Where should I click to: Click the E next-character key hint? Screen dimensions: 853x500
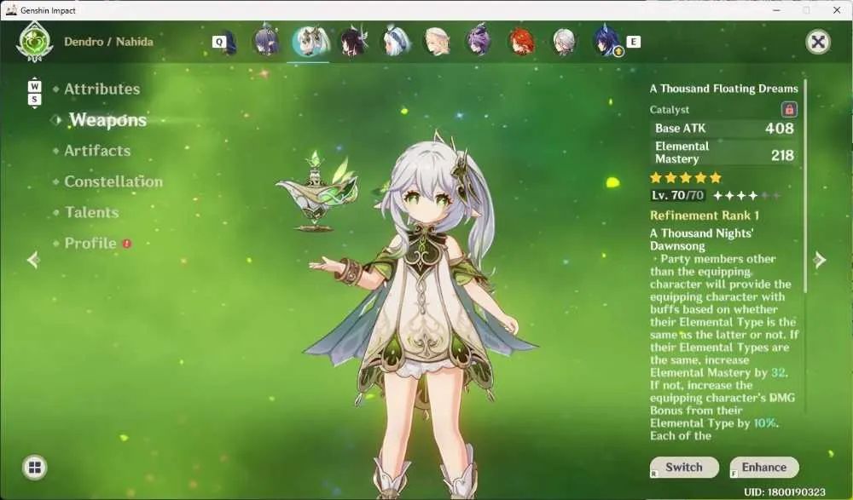[633, 42]
